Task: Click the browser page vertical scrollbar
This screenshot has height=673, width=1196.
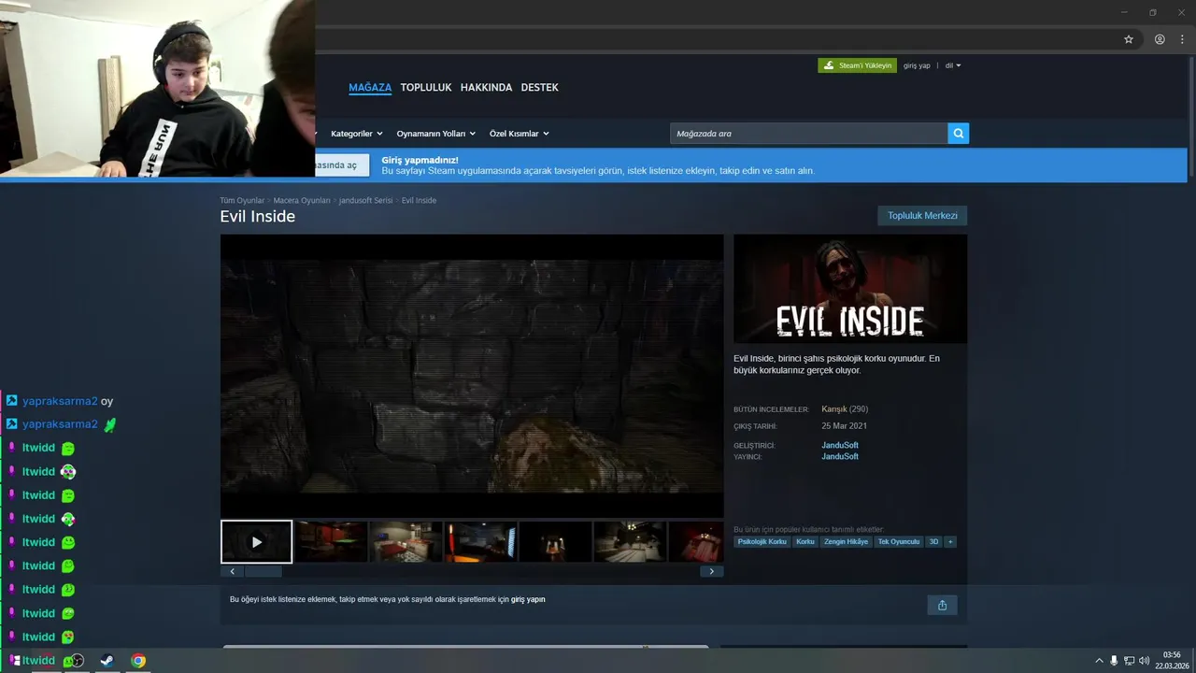Action: coord(1190,117)
